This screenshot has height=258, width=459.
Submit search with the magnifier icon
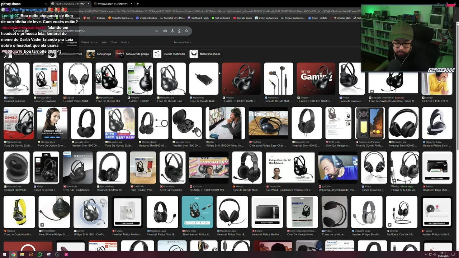click(x=187, y=31)
